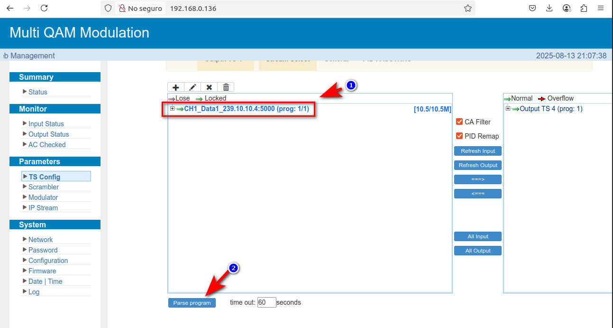Bookmark this page with the star icon
This screenshot has height=328, width=613.
point(467,8)
